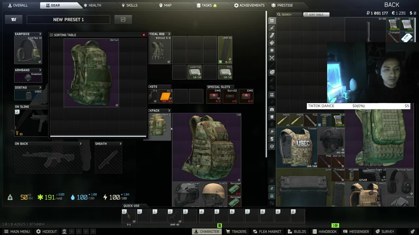Click the stash Search field
This screenshot has width=419, height=235.
point(289,14)
